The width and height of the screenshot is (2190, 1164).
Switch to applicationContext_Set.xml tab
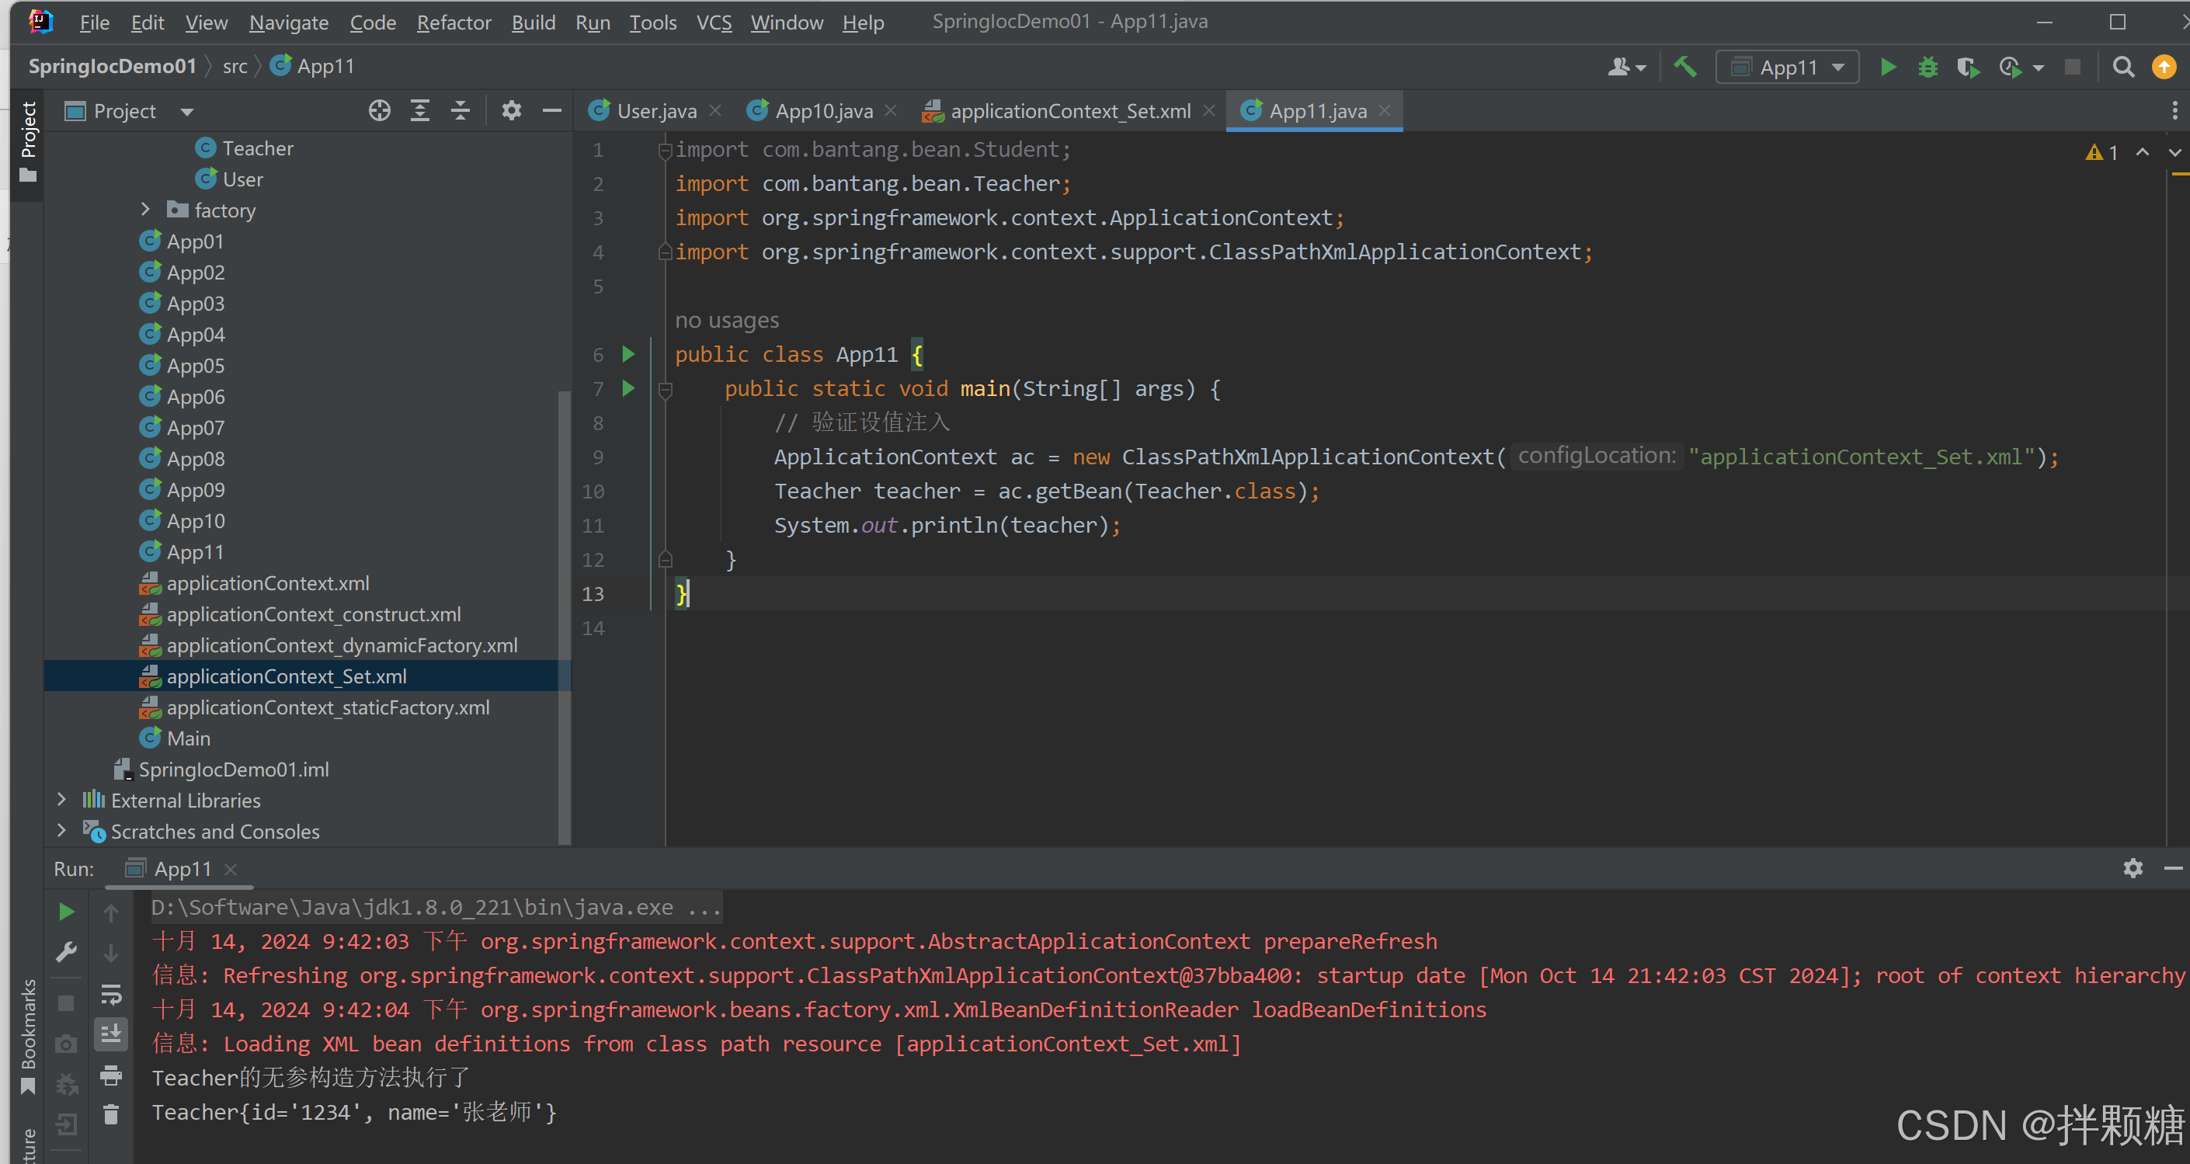click(1069, 110)
